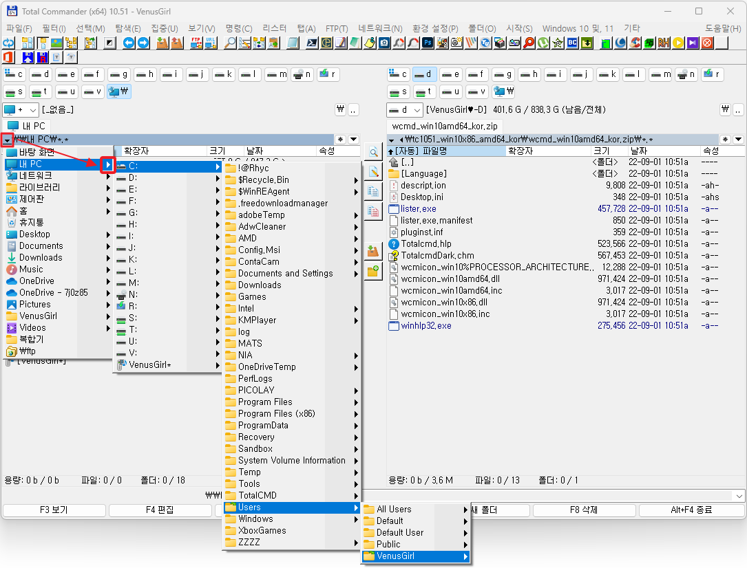Click the thumbnail picture view icon

(x=56, y=43)
